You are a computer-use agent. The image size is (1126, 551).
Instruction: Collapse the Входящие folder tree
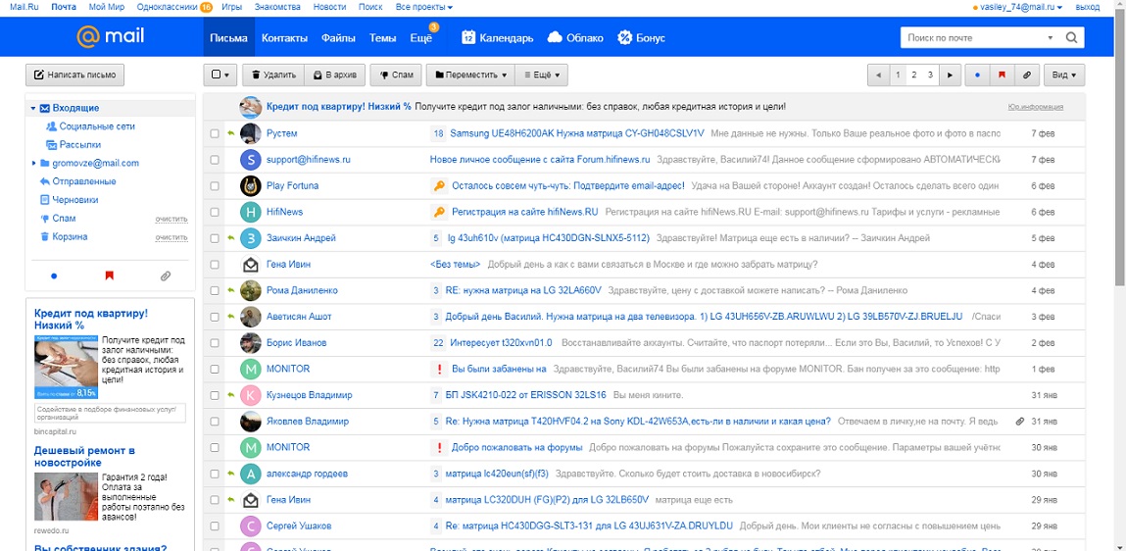click(33, 109)
